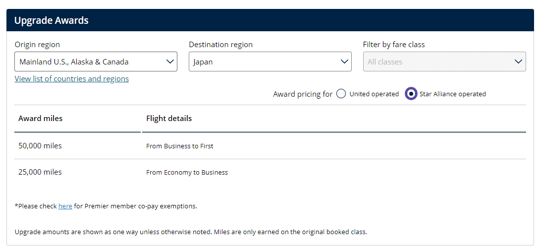Expand the Destination region dropdown
The image size is (539, 252).
coord(270,62)
